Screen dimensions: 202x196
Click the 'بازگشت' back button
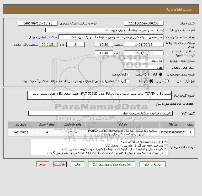point(60,164)
